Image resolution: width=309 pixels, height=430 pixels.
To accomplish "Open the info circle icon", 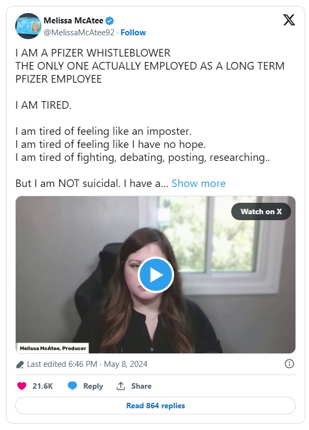I will 289,364.
